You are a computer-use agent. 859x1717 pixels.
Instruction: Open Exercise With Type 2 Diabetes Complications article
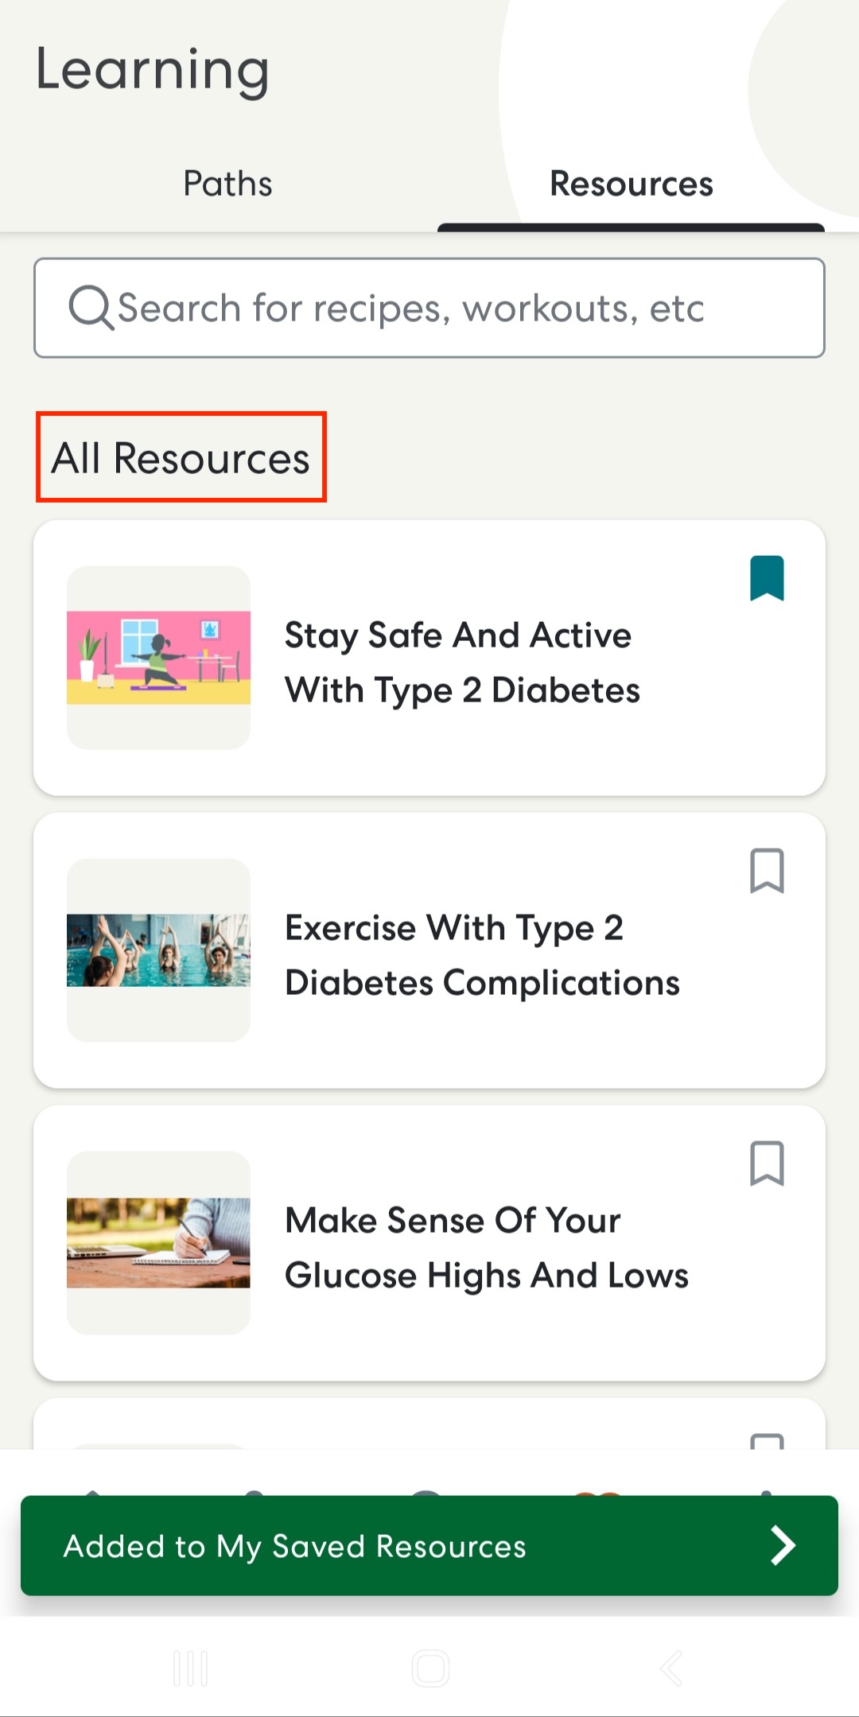[x=482, y=955]
